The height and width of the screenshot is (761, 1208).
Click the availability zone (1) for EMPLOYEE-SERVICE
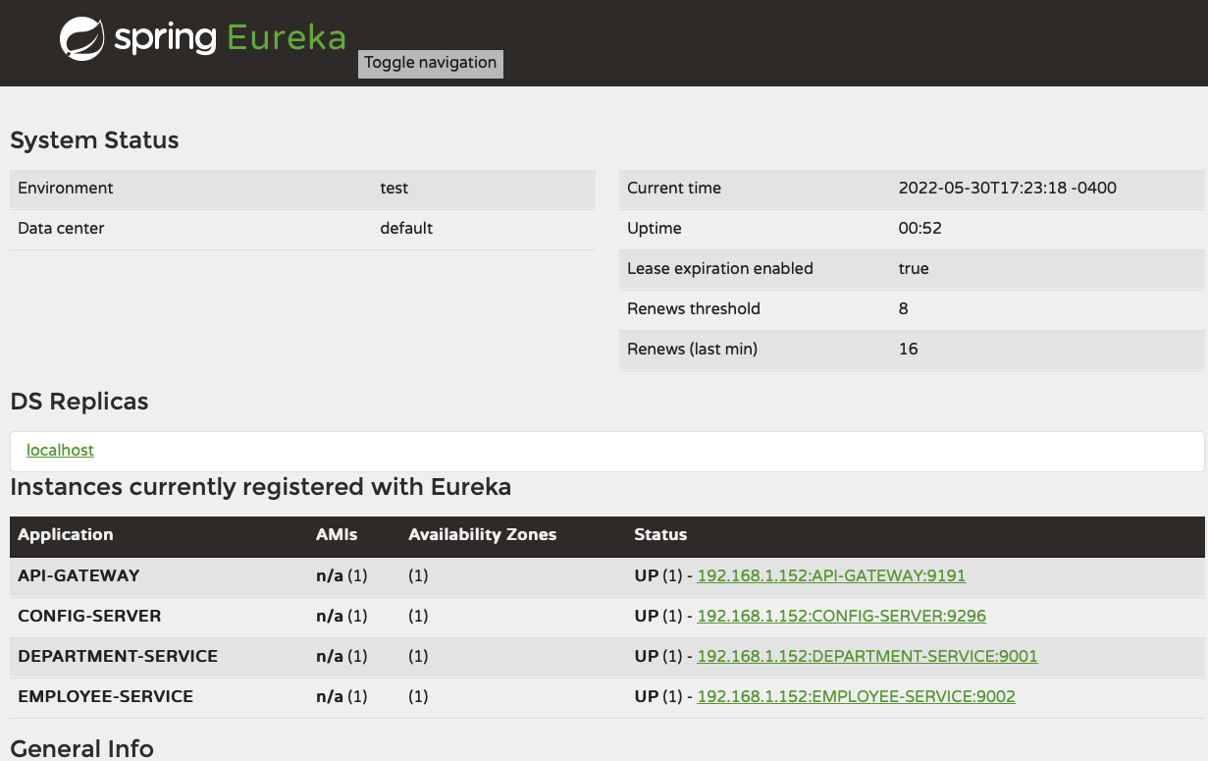point(418,696)
